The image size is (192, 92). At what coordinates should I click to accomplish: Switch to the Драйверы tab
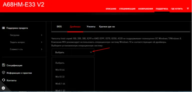75,26
